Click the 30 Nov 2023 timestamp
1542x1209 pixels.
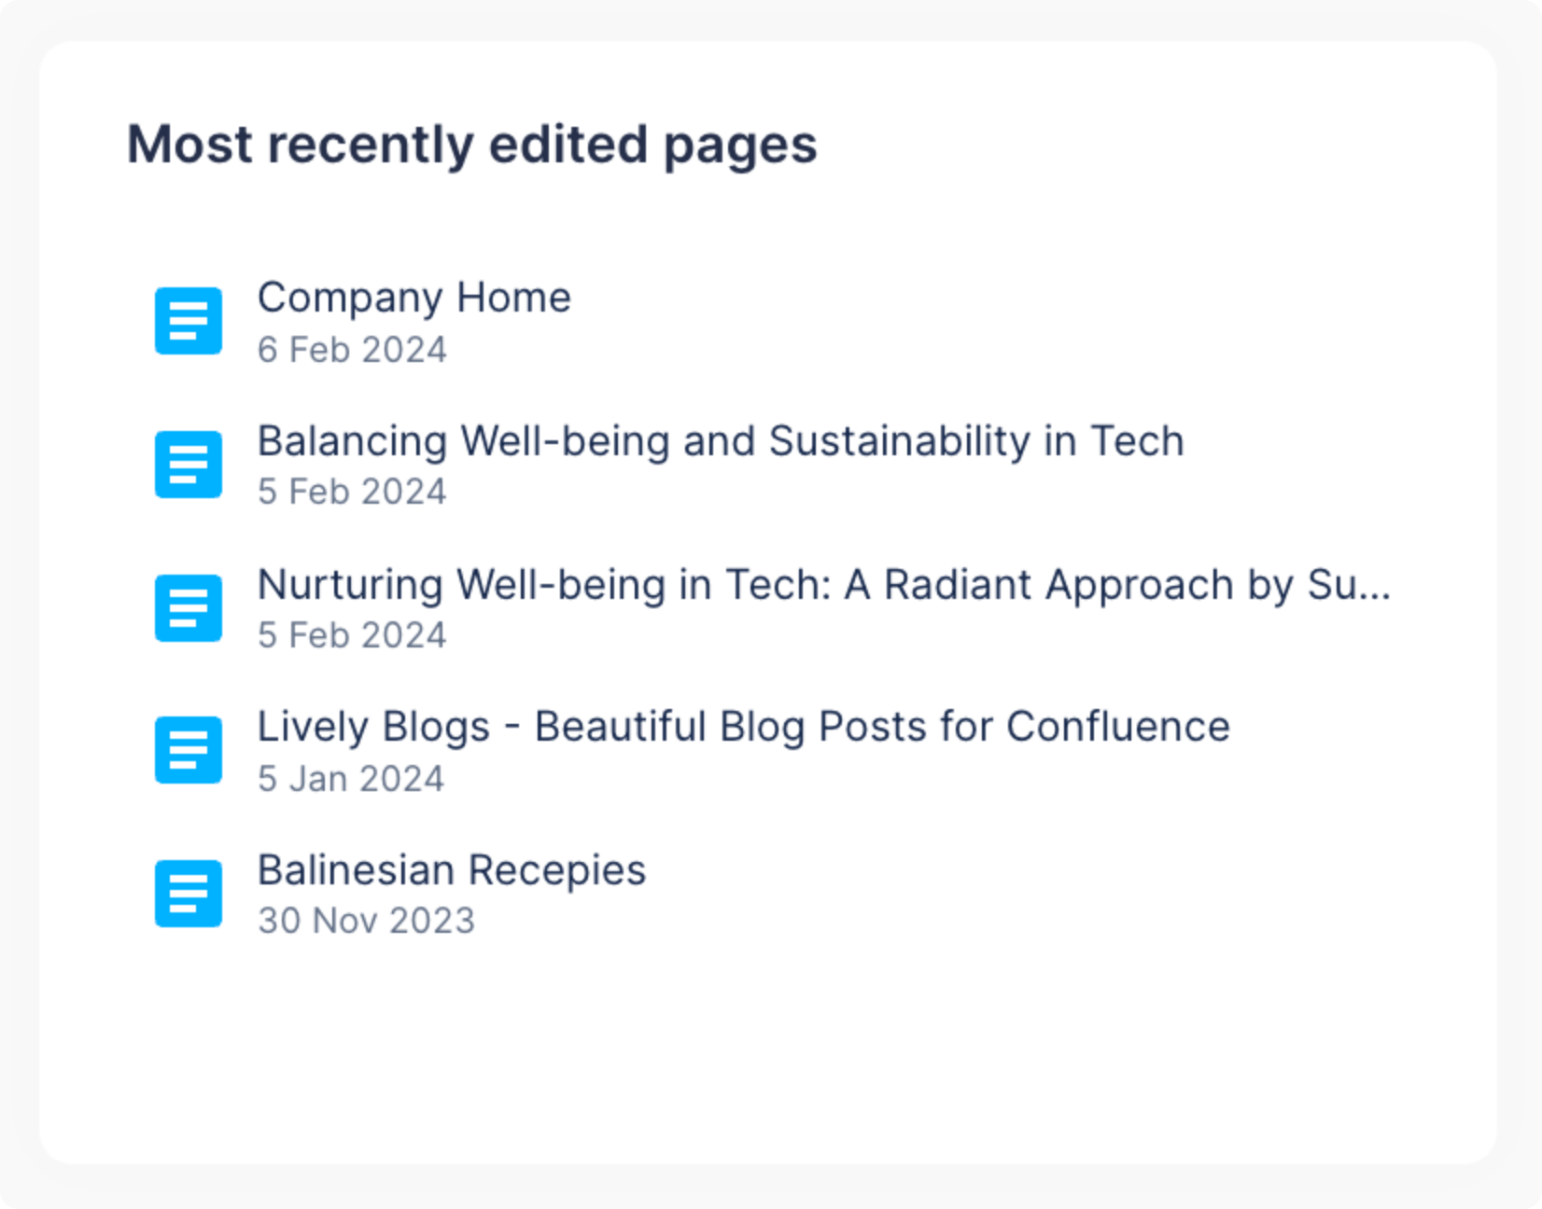(x=367, y=921)
